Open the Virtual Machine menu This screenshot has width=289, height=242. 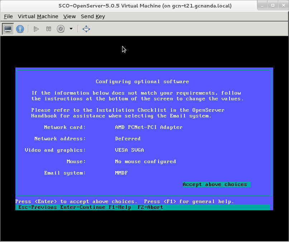[38, 16]
